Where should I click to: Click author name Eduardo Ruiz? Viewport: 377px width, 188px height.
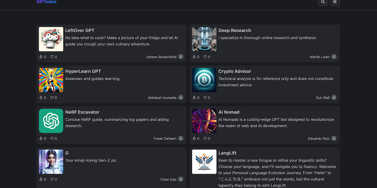(319, 138)
